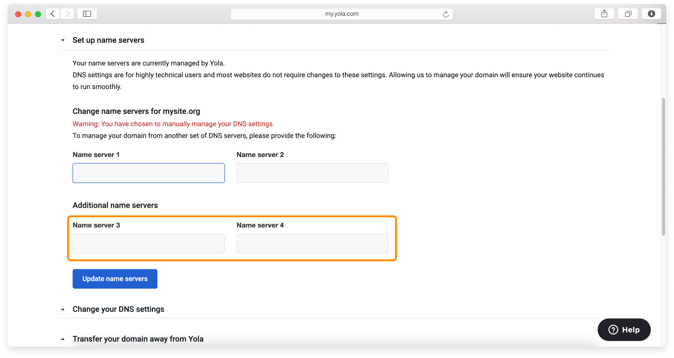Click the Update name servers button
This screenshot has width=674, height=358.
click(x=115, y=279)
